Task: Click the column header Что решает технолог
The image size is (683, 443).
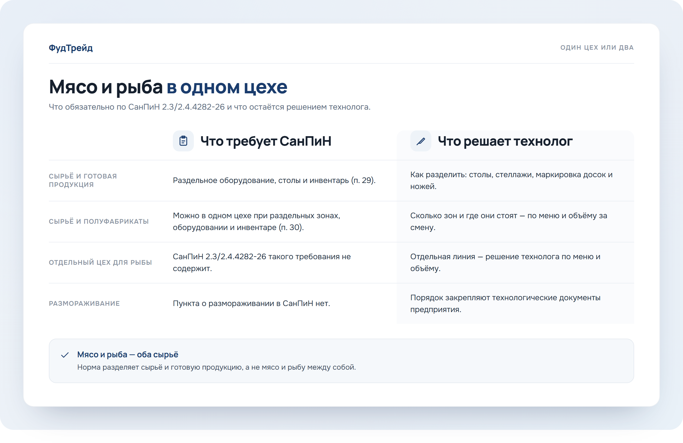Action: 505,141
